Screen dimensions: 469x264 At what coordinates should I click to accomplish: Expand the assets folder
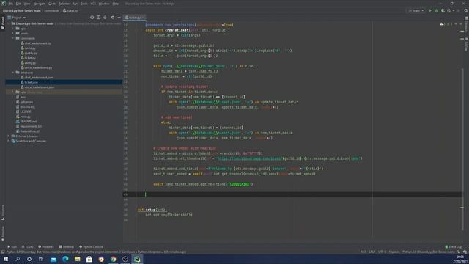(x=13, y=33)
